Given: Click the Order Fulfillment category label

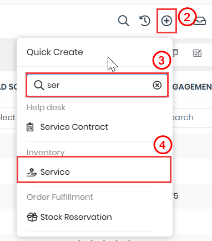Looking at the screenshot, I should [x=60, y=197].
